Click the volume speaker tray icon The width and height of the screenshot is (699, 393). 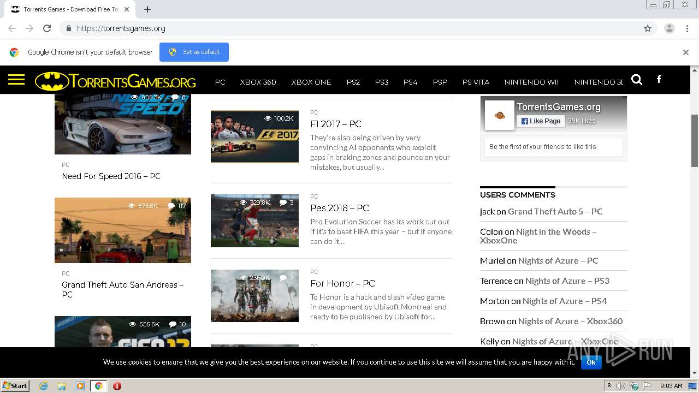click(621, 386)
